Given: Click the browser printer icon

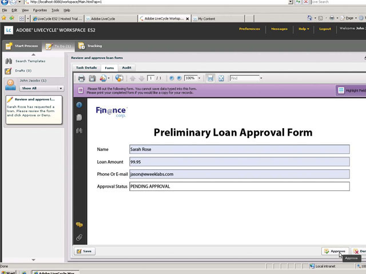Looking at the screenshot, I should [332, 18].
